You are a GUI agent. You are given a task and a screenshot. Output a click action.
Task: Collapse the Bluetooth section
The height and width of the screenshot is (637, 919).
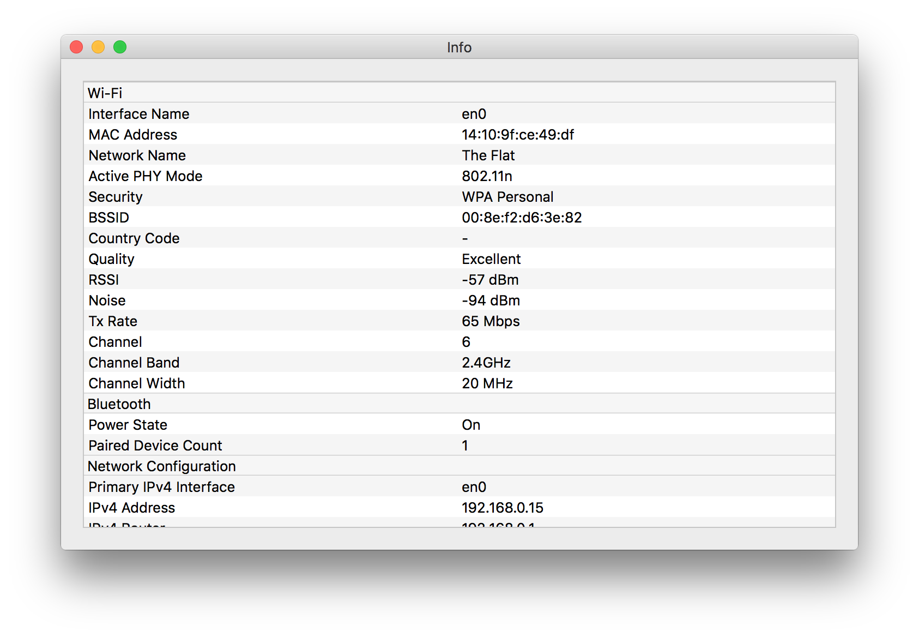(119, 404)
